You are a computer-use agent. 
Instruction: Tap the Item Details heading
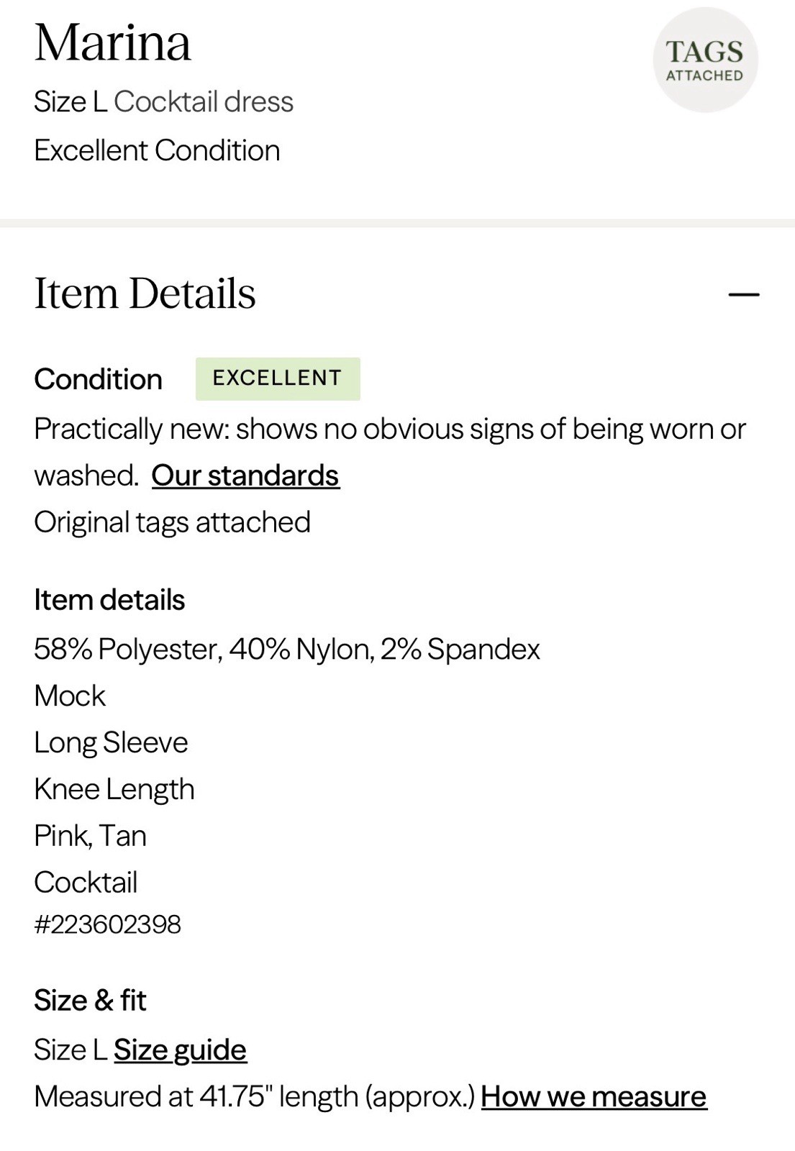[145, 294]
